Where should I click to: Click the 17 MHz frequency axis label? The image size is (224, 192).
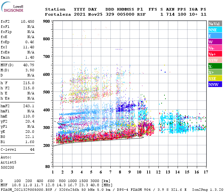pos(206,172)
